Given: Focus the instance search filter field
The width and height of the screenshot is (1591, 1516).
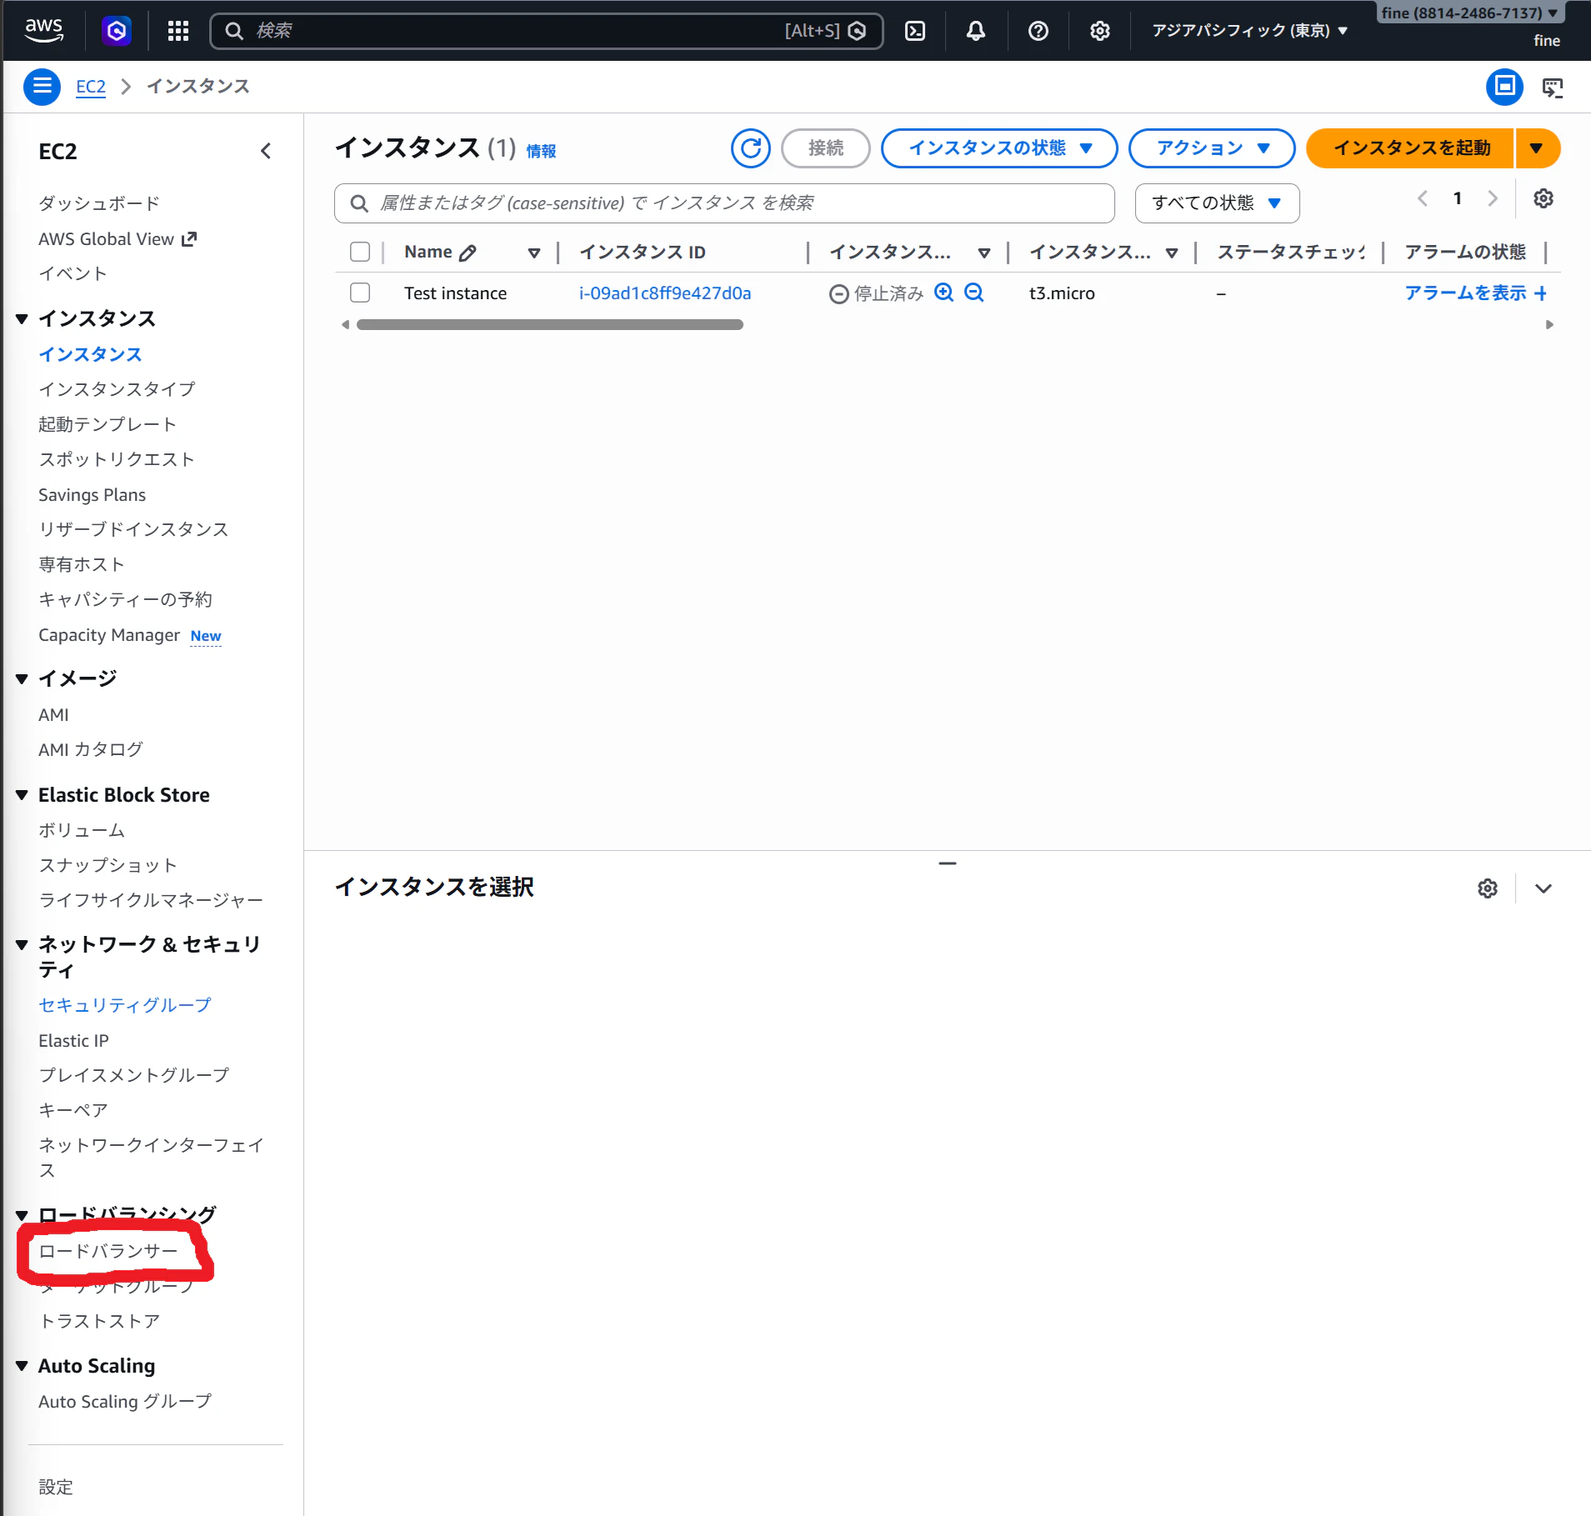Looking at the screenshot, I should coord(724,203).
